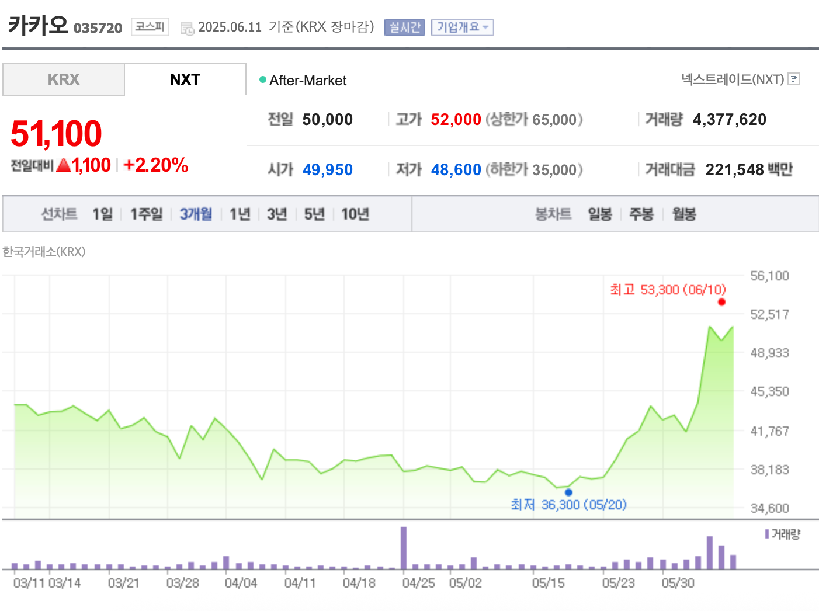
Task: Show the 10년 line chart
Action: pyautogui.click(x=355, y=214)
